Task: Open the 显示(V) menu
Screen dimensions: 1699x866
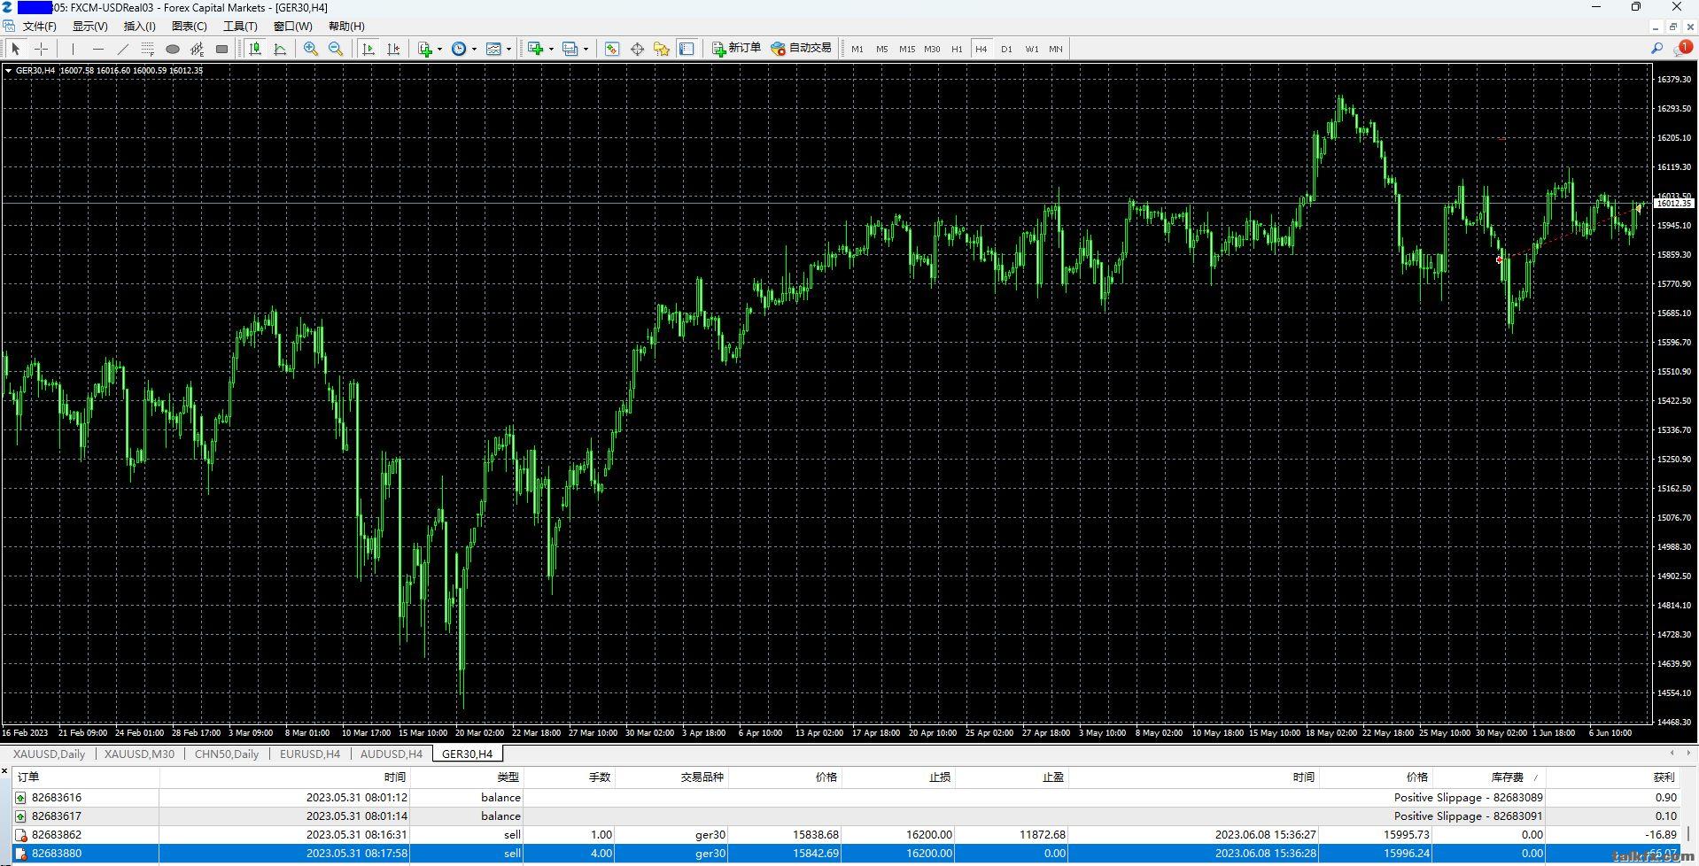Action: click(x=90, y=27)
